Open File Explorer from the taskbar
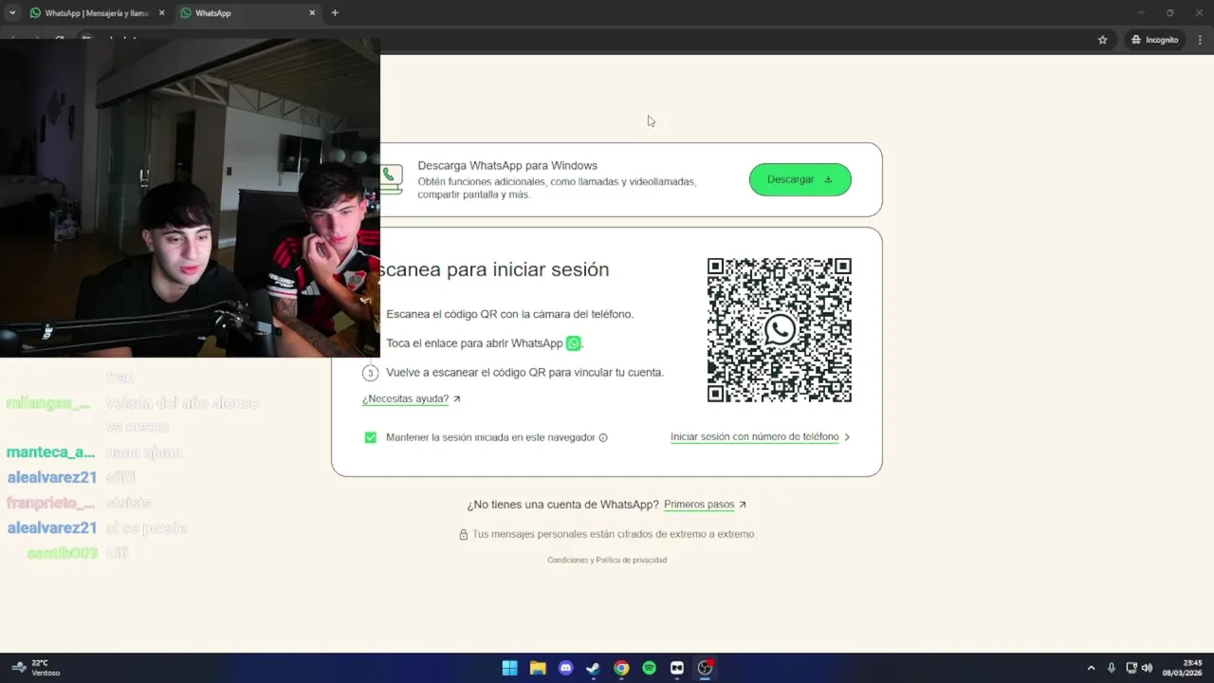This screenshot has width=1214, height=683. coord(538,668)
